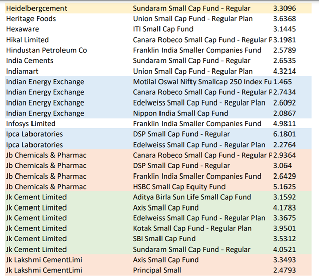Select value 3.3096 for Heidelbergcement

[x=284, y=8]
